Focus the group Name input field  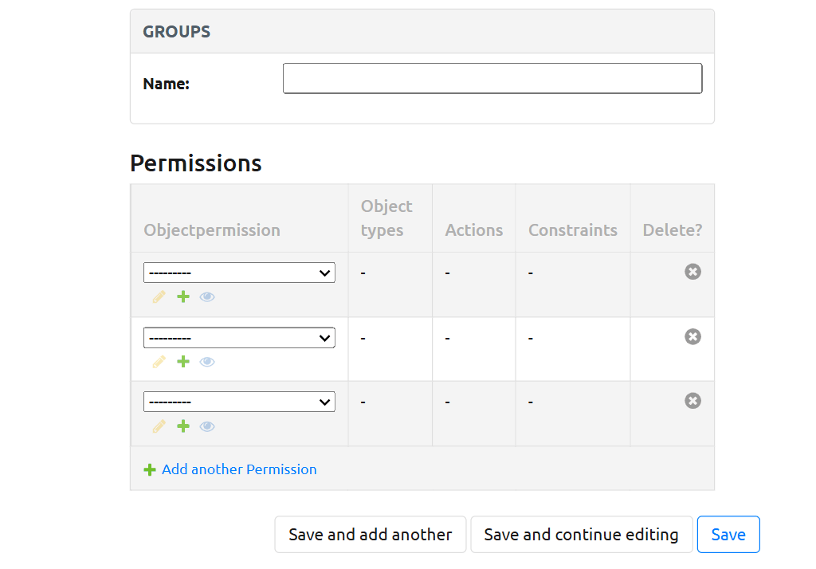(x=492, y=79)
